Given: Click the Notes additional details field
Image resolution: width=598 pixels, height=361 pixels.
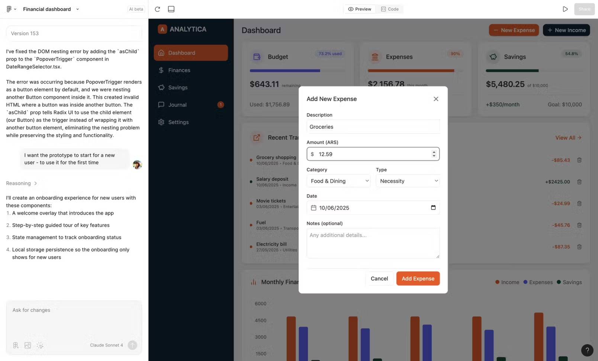Looking at the screenshot, I should (x=373, y=243).
